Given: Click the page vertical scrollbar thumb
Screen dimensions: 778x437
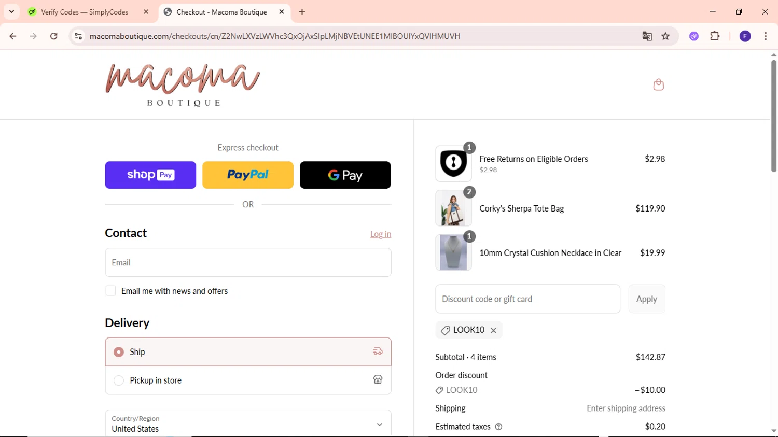Looking at the screenshot, I should pyautogui.click(x=773, y=116).
